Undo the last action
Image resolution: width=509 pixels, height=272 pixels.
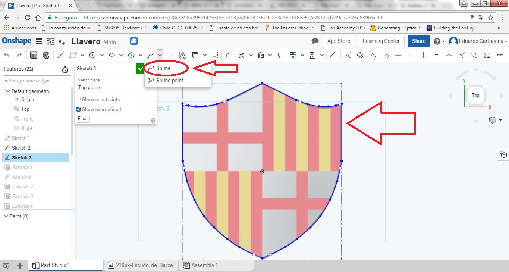click(x=6, y=55)
